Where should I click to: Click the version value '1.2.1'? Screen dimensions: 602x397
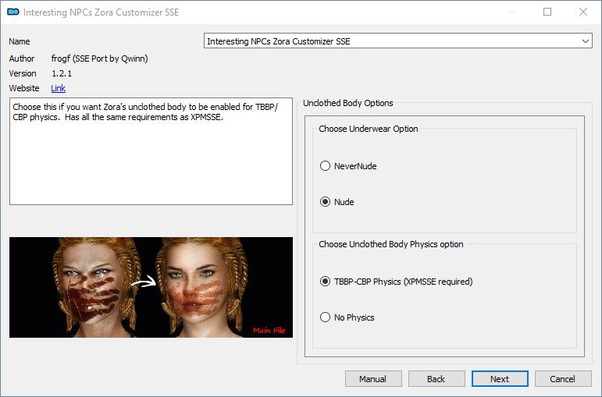pos(62,73)
